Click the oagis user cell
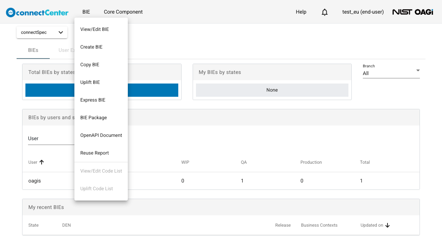Viewport: 442px width, 241px height. [x=34, y=181]
